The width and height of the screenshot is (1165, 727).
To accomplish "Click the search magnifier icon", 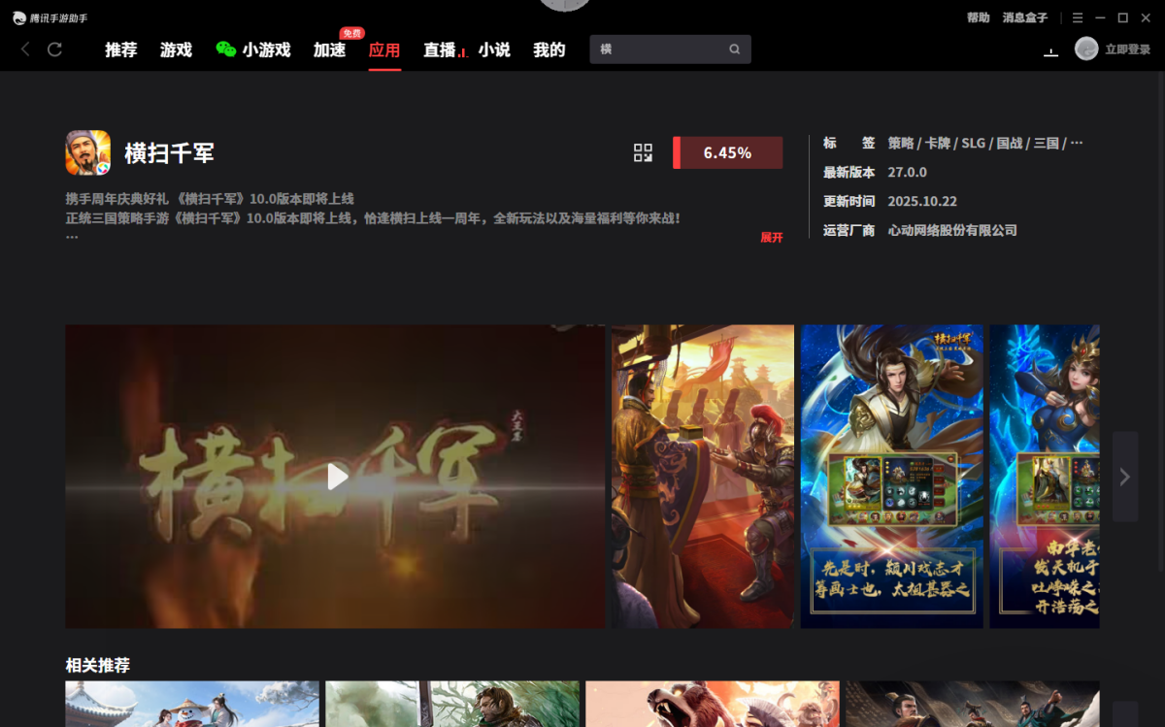I will pos(735,50).
